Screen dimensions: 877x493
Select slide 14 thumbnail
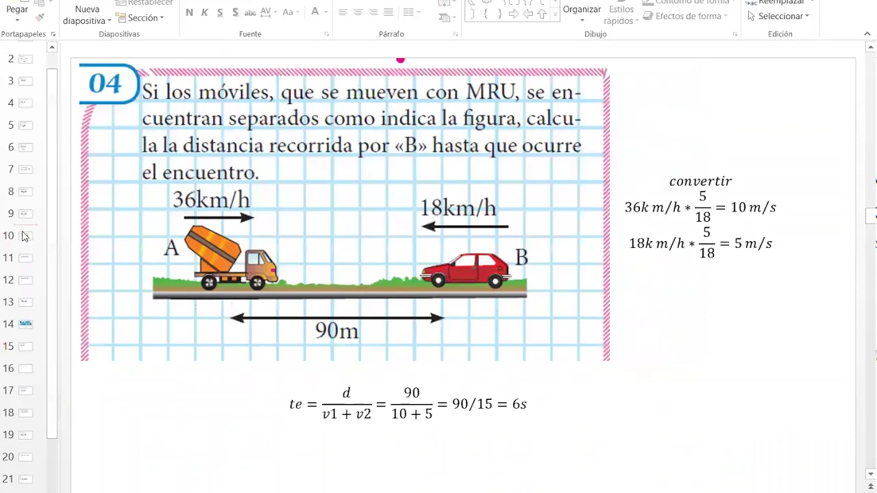pyautogui.click(x=26, y=324)
